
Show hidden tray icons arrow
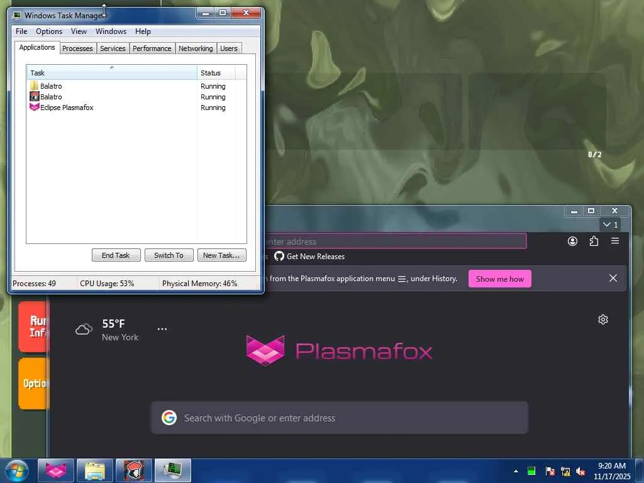[x=516, y=471]
